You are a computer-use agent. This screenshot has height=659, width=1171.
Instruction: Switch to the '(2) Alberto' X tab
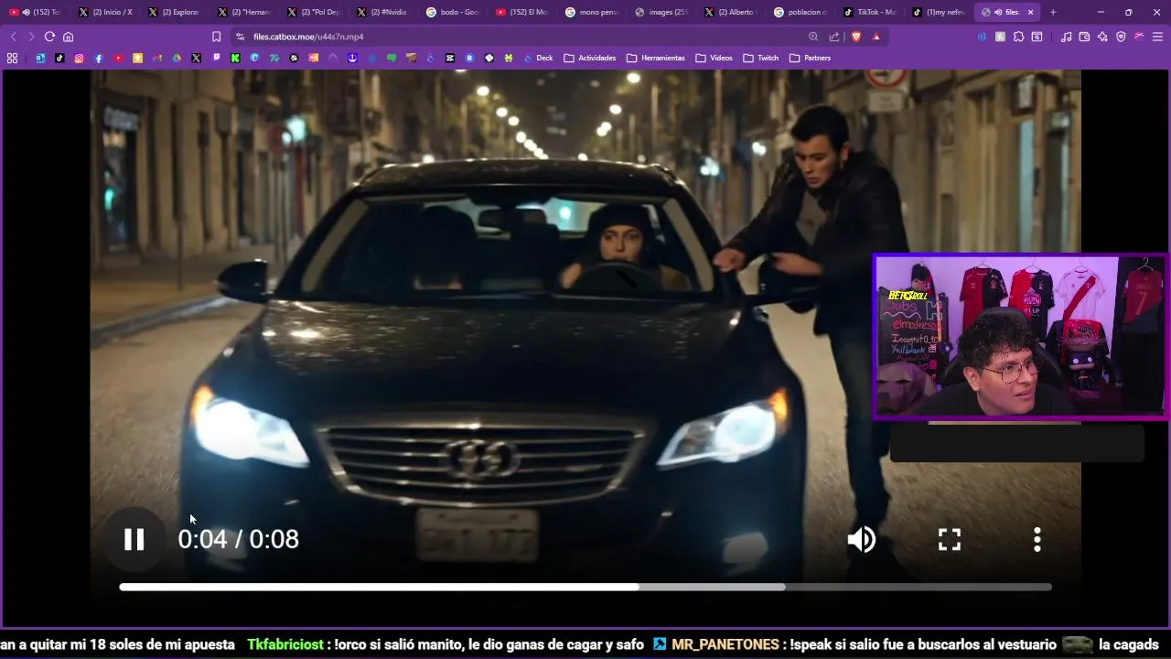(x=732, y=12)
